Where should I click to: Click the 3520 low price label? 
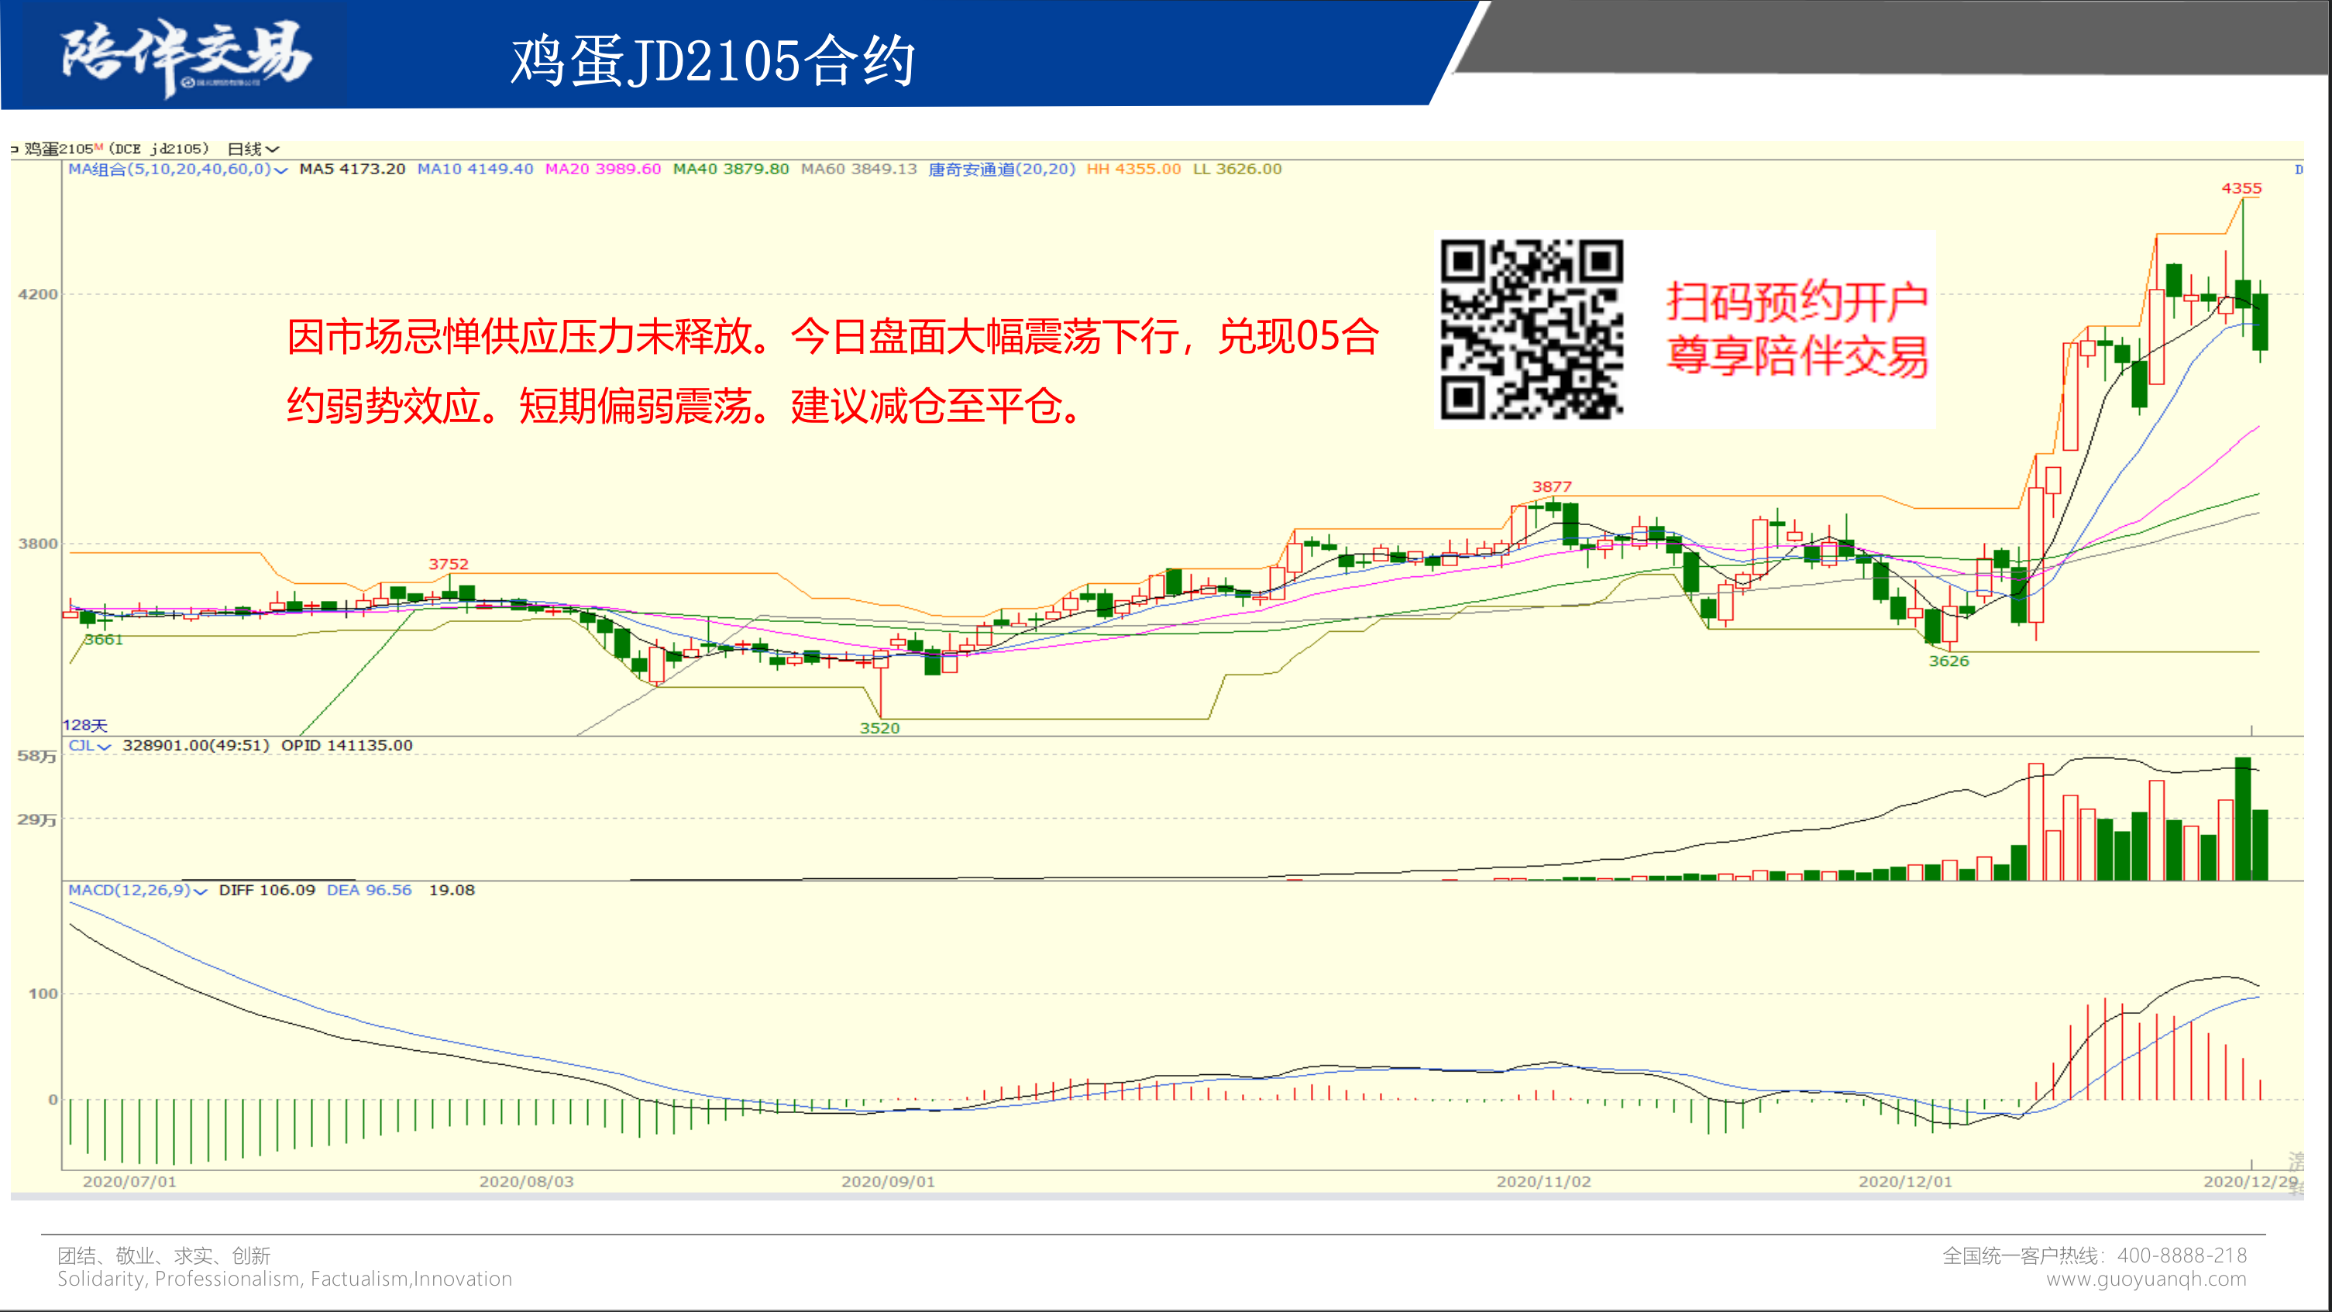pos(879,728)
